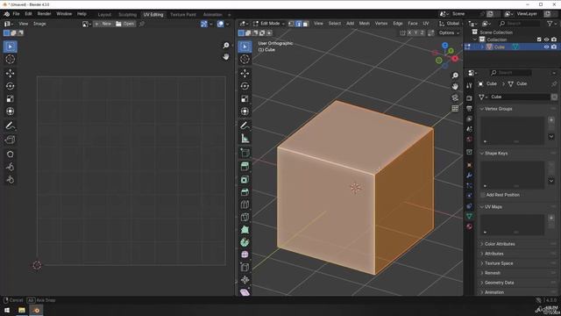This screenshot has height=316, width=561.
Task: Toggle Collection exclude checkbox in outliner
Action: point(539,39)
